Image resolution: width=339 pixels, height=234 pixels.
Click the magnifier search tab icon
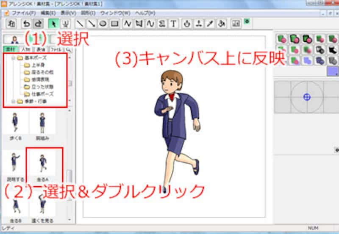(x=68, y=50)
